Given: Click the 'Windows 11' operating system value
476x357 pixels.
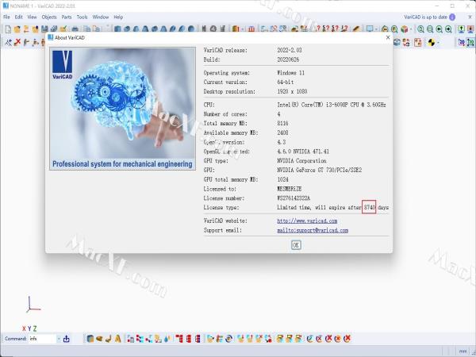Looking at the screenshot, I should [290, 73].
